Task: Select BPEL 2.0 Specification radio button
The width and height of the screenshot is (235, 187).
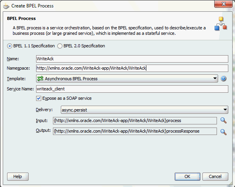Action: 60,46
